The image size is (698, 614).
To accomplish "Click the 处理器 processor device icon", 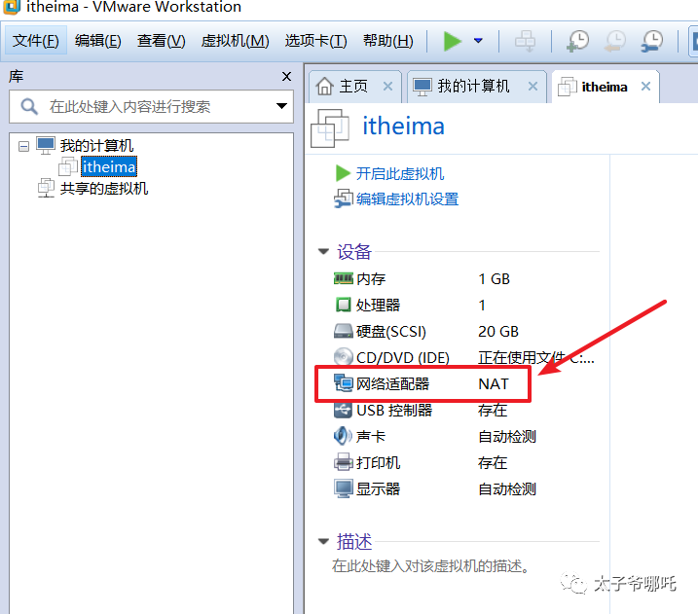I will pyautogui.click(x=343, y=305).
